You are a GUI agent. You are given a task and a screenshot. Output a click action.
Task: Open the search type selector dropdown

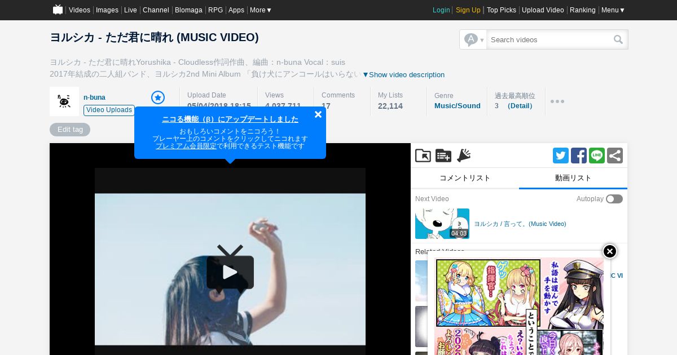coord(473,39)
